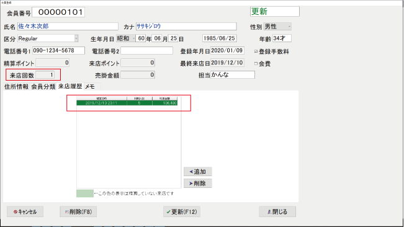
Task: Click the 更新 mode indicator box
Action: [275, 12]
